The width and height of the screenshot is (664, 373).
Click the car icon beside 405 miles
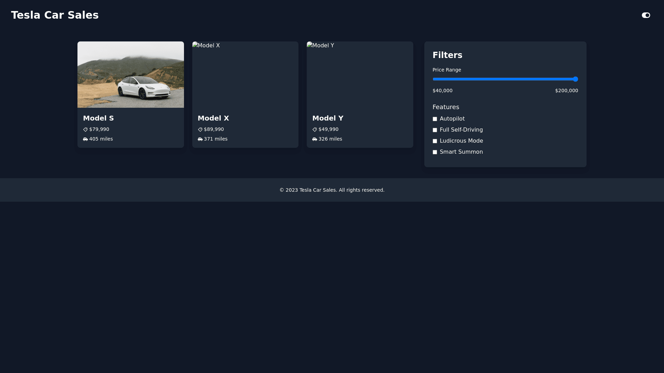point(85,139)
